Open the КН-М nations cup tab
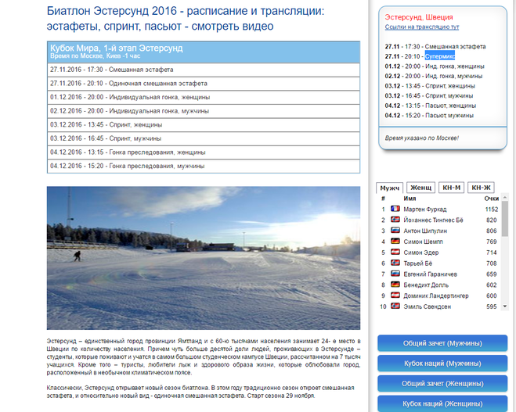This screenshot has width=516, height=412. pos(452,188)
